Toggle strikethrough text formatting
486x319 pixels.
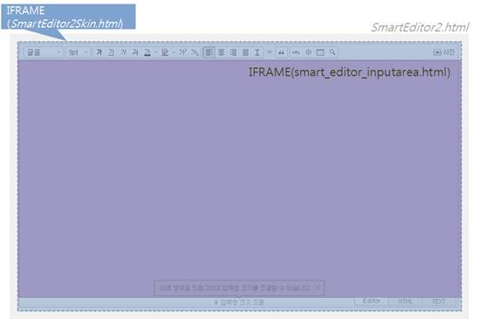pyautogui.click(x=135, y=52)
